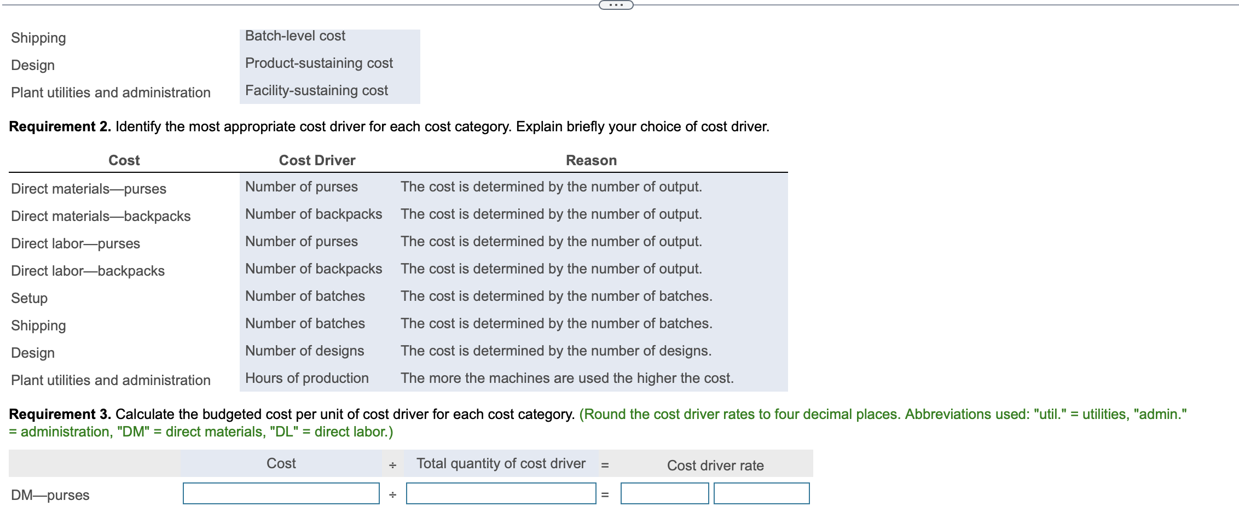Click the DM—purses row label
Viewport: 1239px width, 524px height.
coord(50,496)
